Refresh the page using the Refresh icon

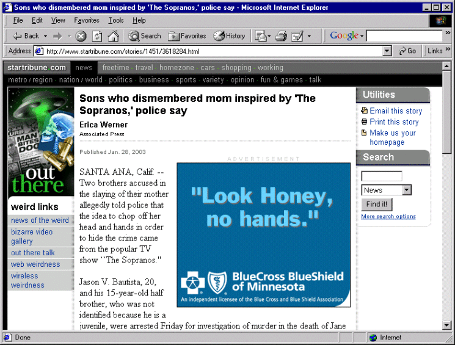pos(97,36)
